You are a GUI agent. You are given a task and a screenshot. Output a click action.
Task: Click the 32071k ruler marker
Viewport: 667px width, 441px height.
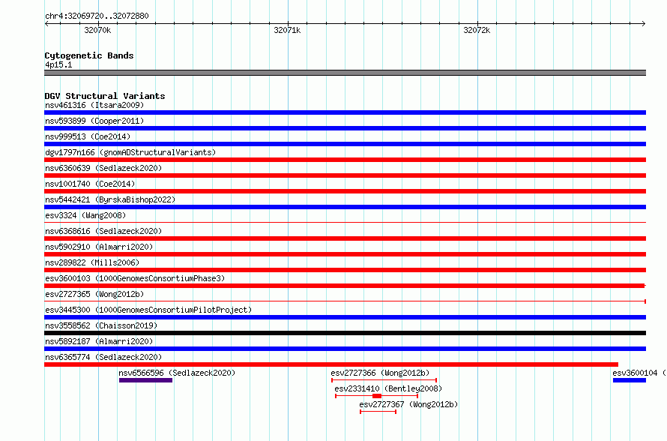(x=287, y=30)
